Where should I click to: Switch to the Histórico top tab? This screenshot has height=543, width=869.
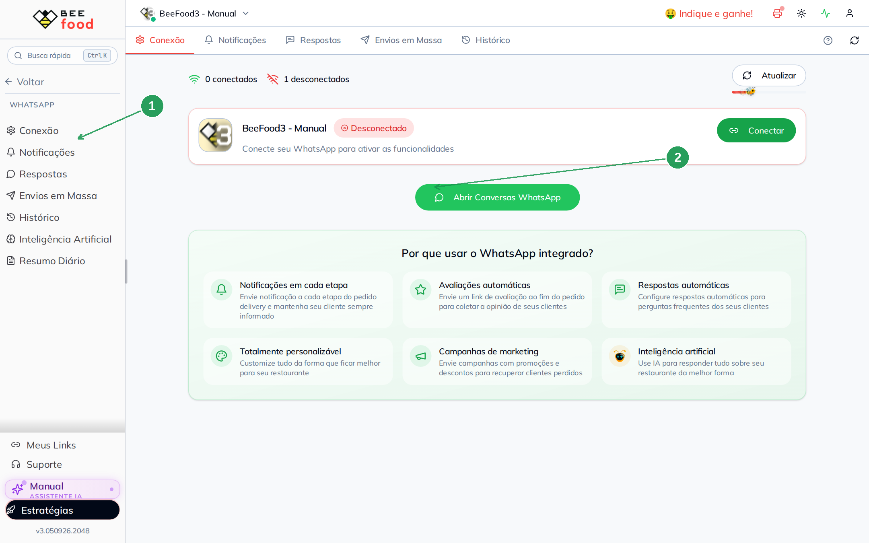click(x=486, y=40)
